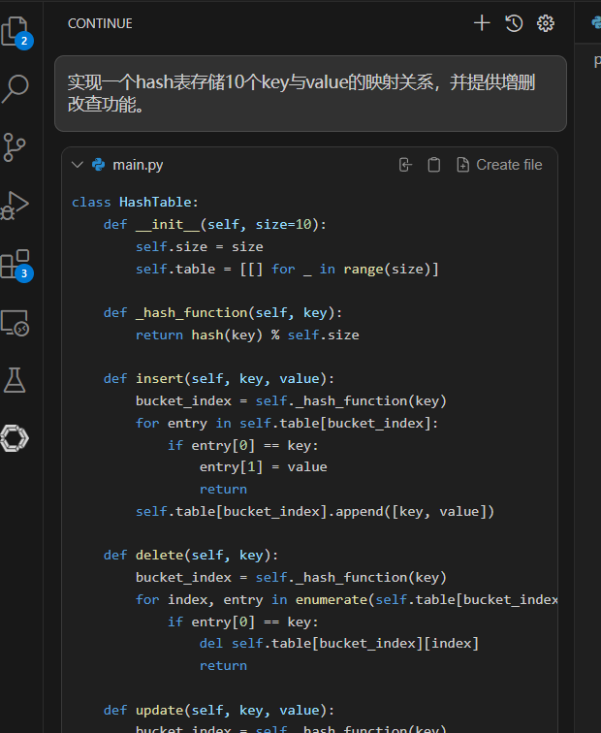Open the Run and Debug view
601x733 pixels.
tap(15, 206)
